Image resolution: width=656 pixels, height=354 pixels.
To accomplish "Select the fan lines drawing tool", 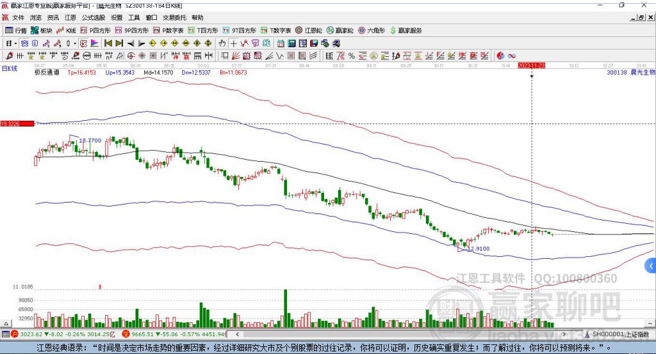I will tap(236, 56).
